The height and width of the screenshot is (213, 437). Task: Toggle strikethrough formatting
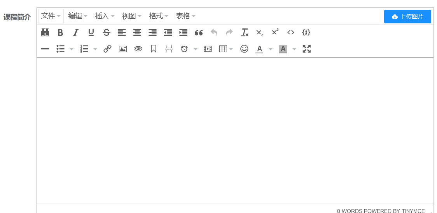[x=106, y=33]
